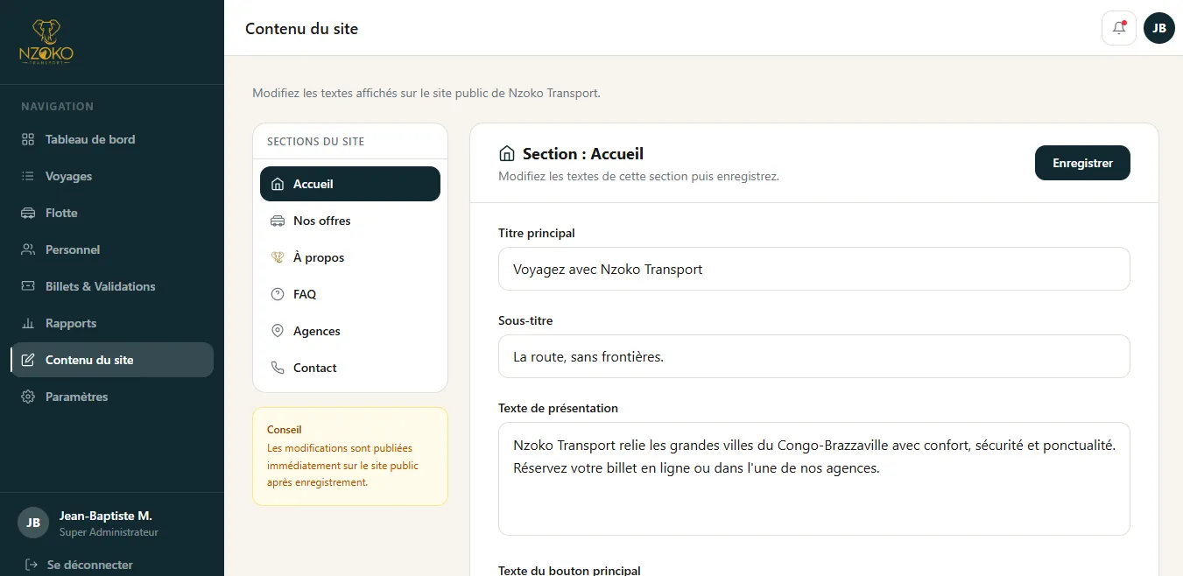
Task: Click the JB avatar in sidebar footer
Action: pos(33,523)
